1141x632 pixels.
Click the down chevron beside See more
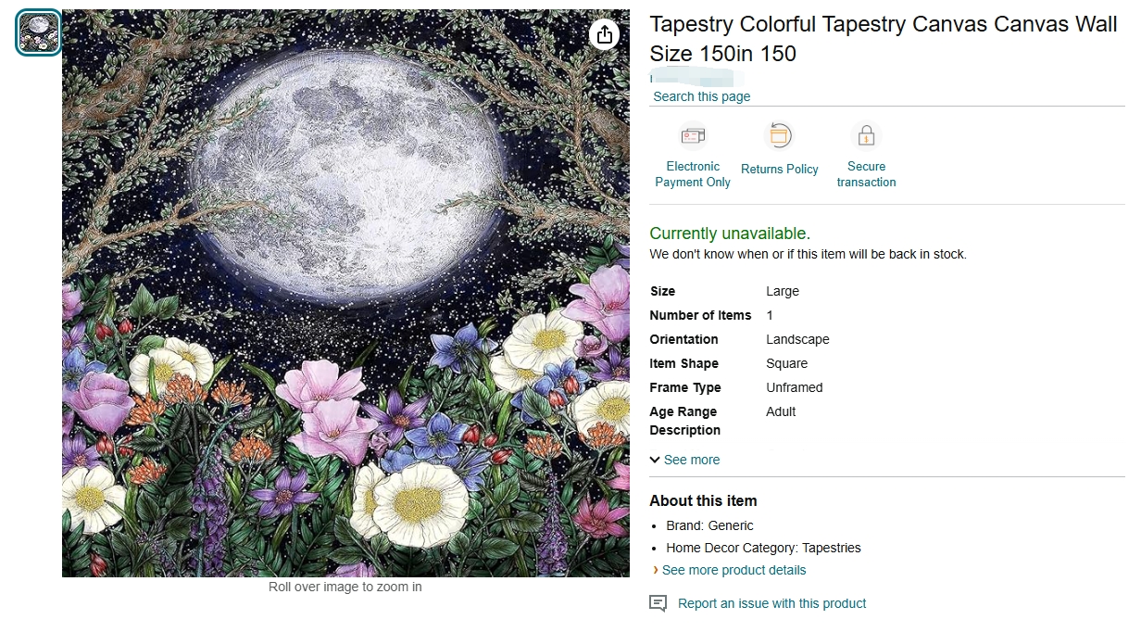655,460
